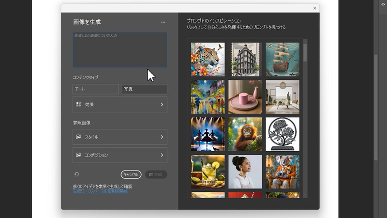Select the living room with cactus thumbnail
The height and width of the screenshot is (218, 387).
point(283,97)
